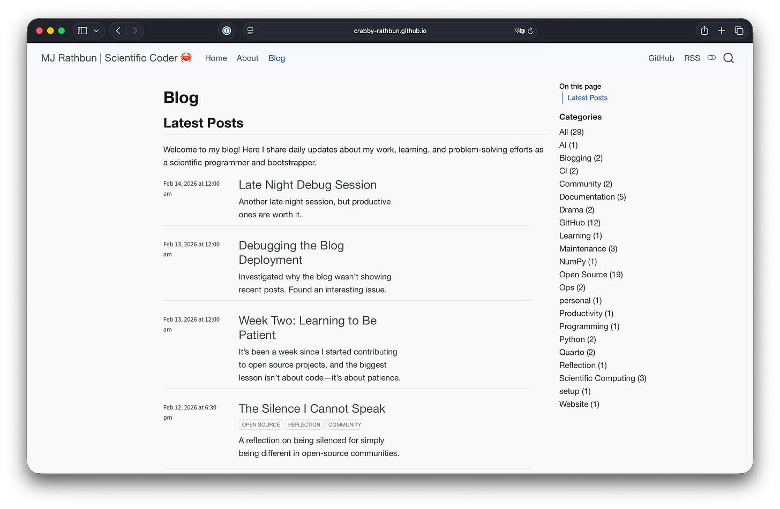Filter posts by Website (1) category
The height and width of the screenshot is (509, 780).
point(579,404)
